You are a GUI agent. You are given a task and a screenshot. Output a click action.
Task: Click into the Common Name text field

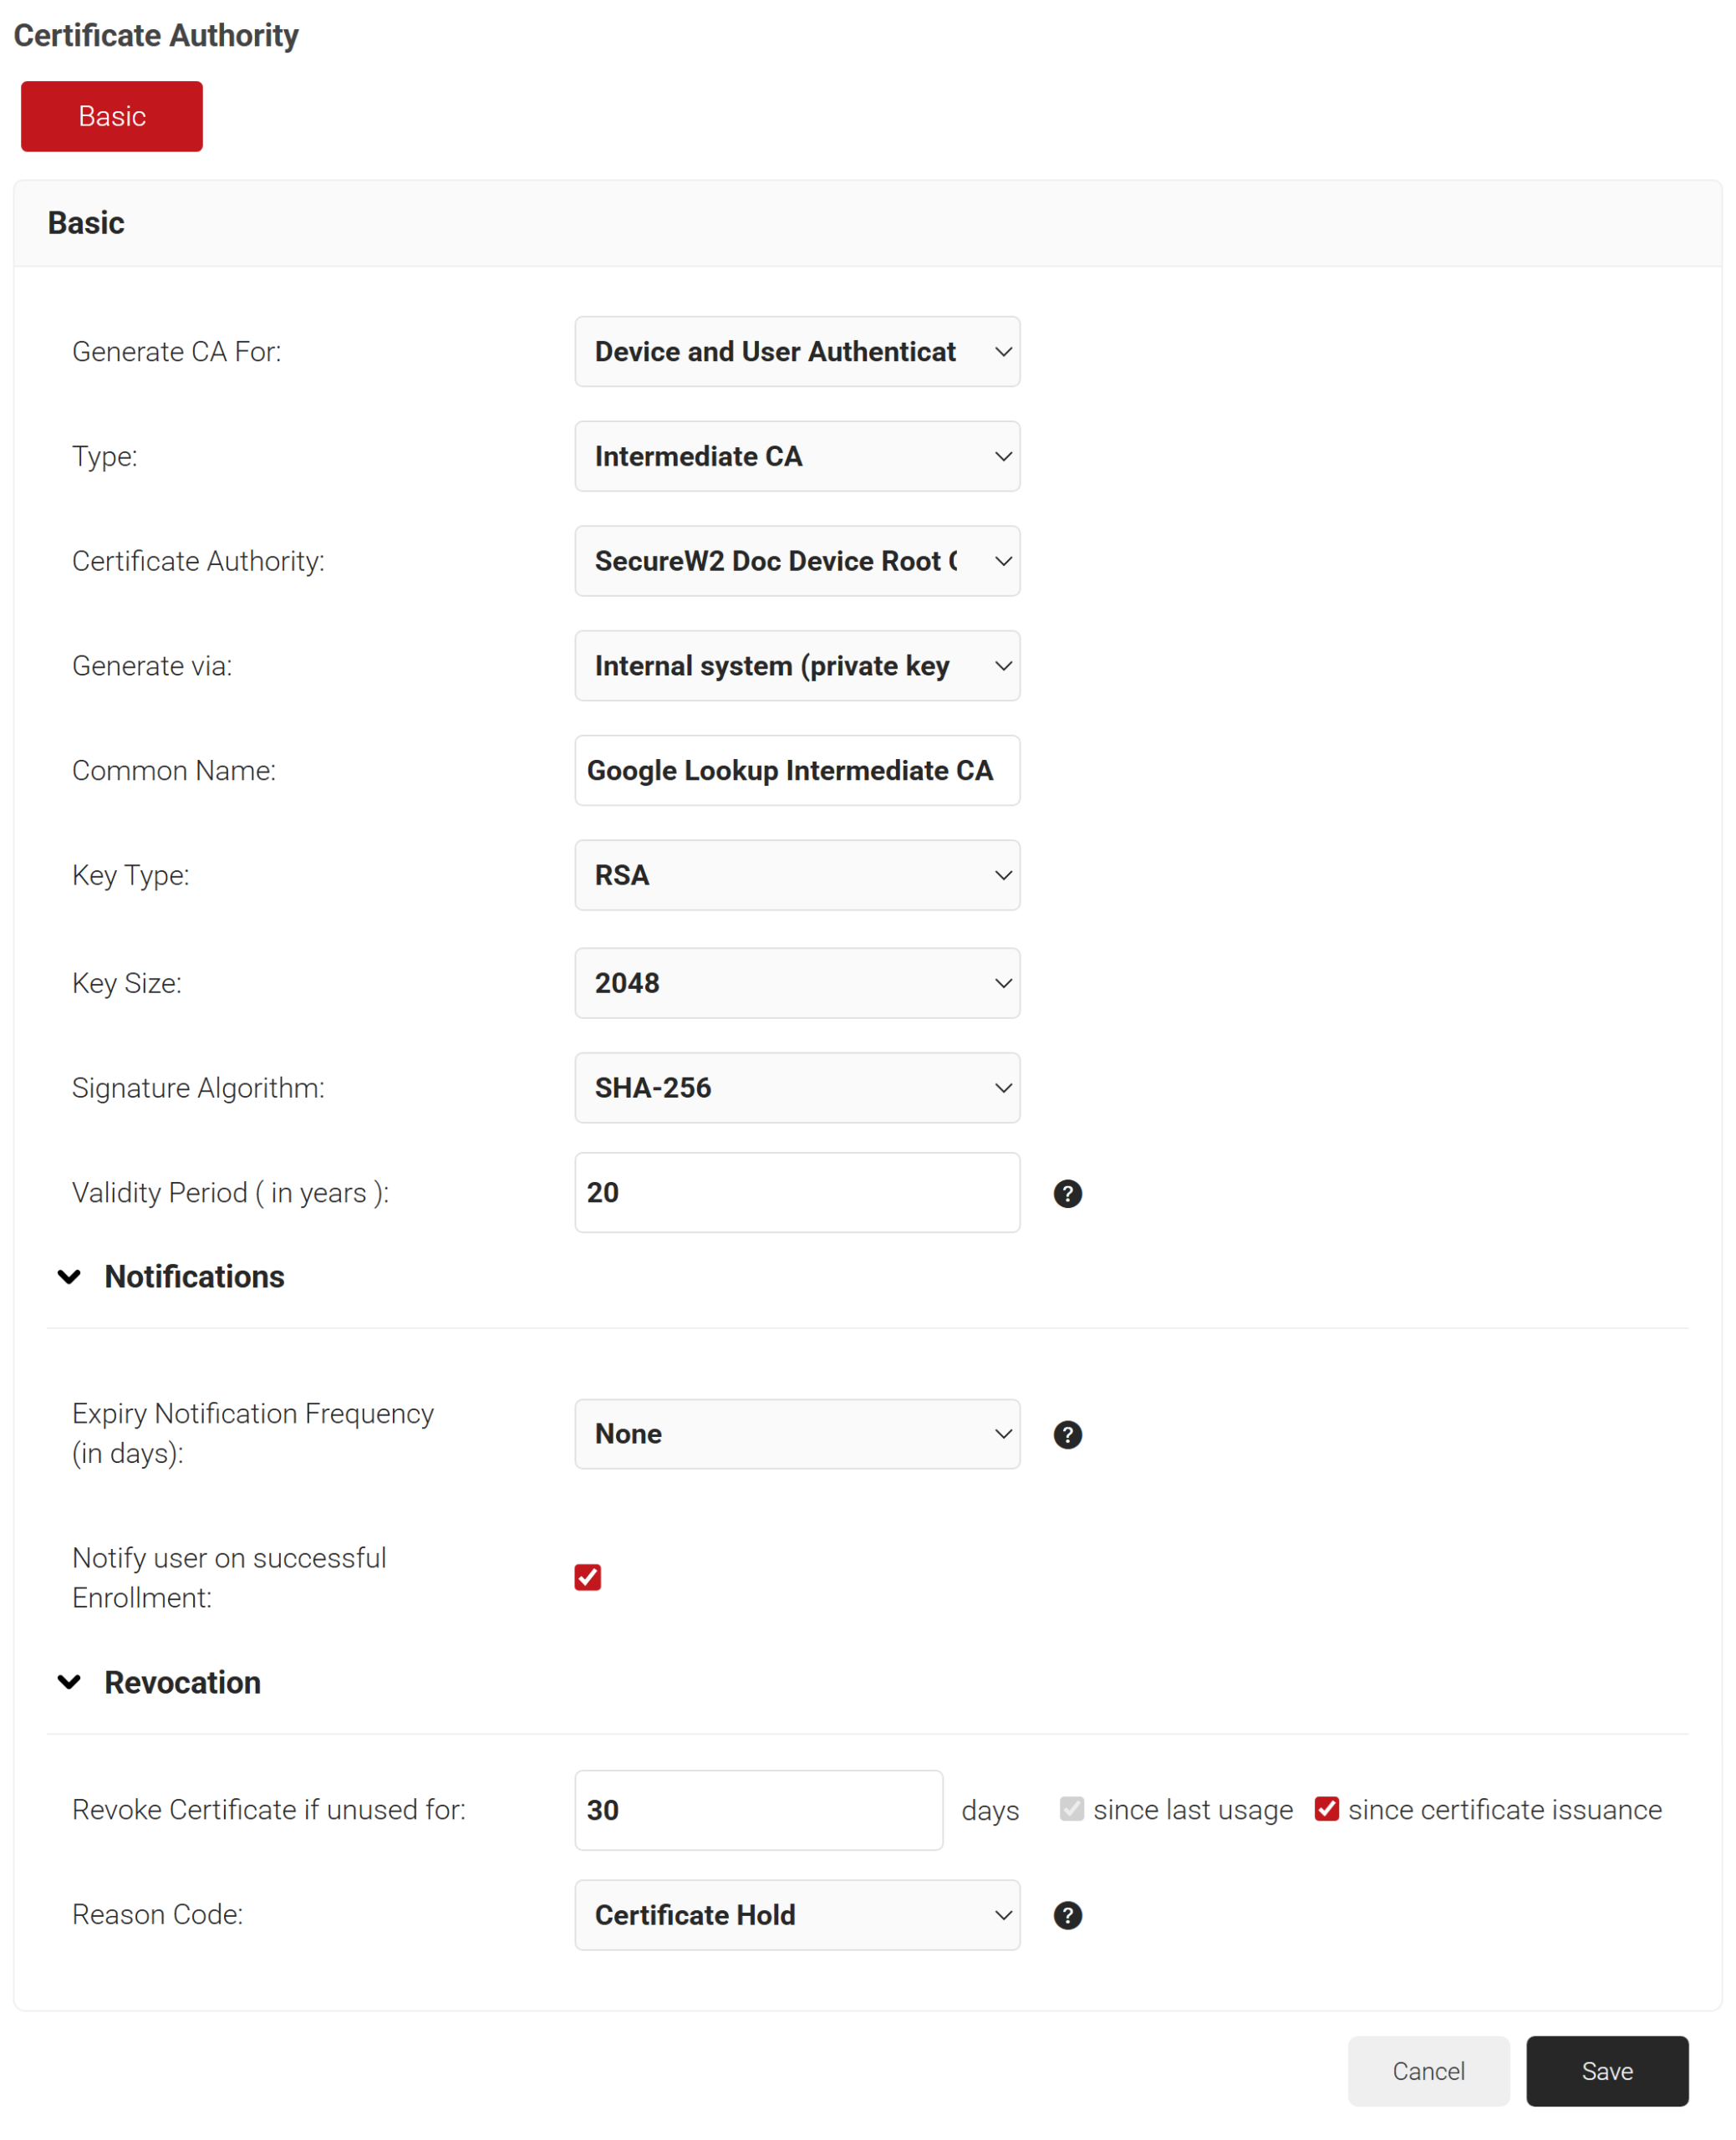pos(797,770)
